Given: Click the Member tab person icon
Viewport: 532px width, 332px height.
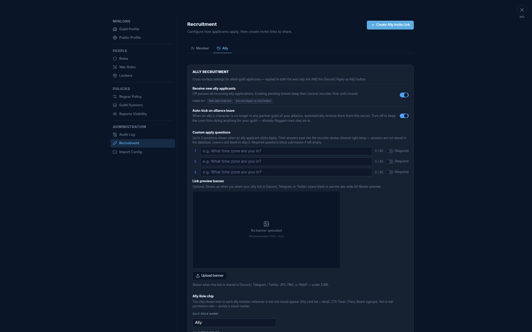Looking at the screenshot, I should (192, 48).
